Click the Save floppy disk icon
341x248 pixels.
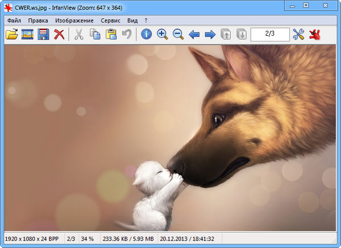(43, 35)
